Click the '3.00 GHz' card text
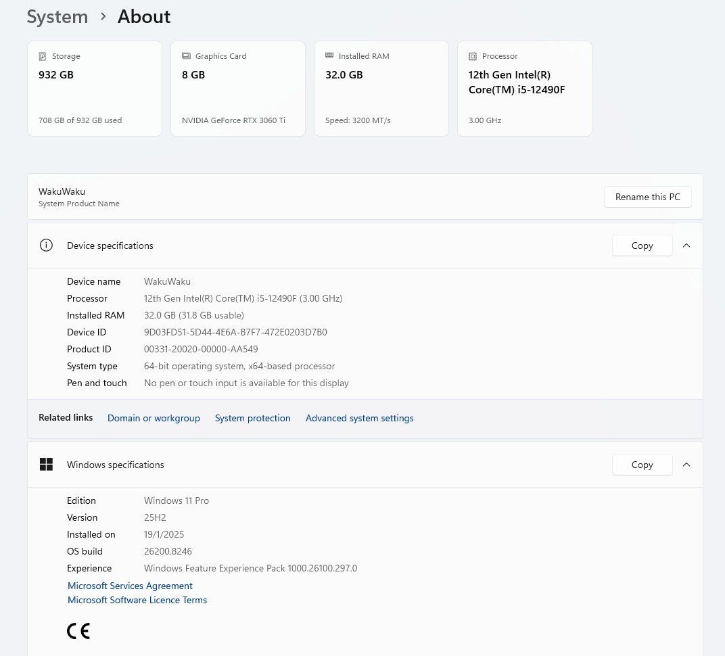Screen dimensions: 725x656 (485, 120)
